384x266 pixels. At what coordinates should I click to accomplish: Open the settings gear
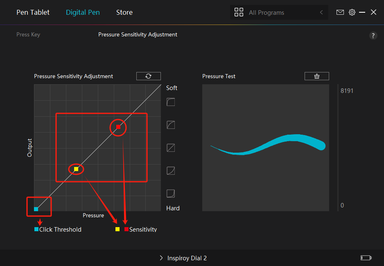coord(352,12)
